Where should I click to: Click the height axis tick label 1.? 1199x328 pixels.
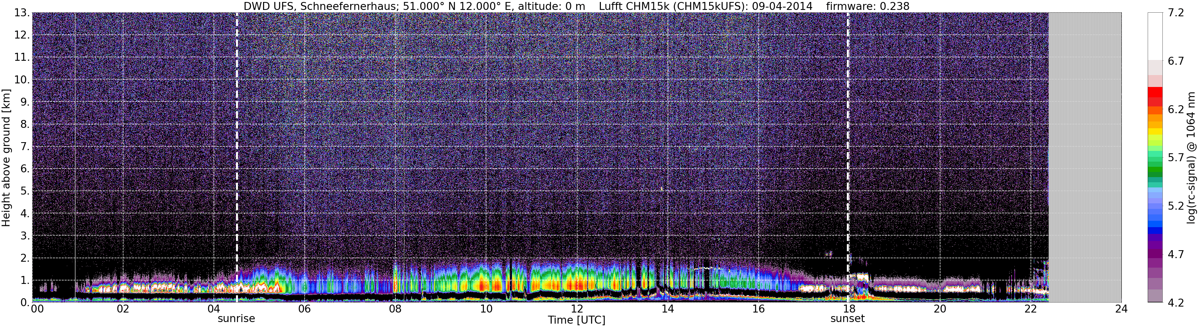click(x=24, y=281)
